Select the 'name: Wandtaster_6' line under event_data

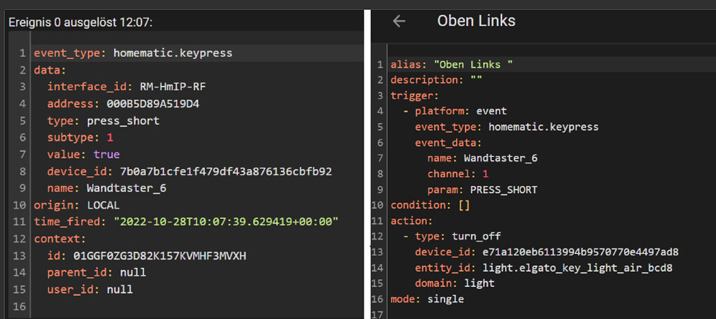tap(482, 158)
